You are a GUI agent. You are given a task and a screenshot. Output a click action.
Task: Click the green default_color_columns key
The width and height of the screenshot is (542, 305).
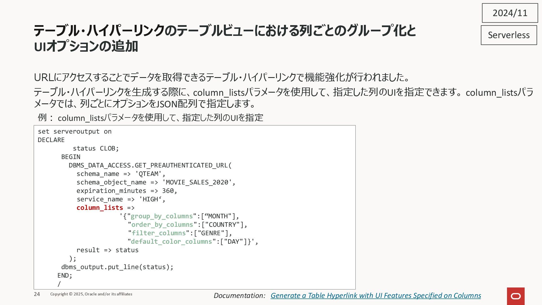pyautogui.click(x=171, y=241)
